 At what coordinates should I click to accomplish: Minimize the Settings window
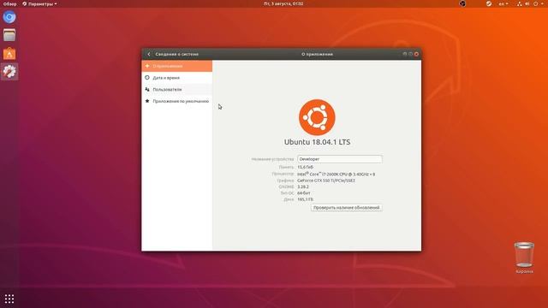(405, 54)
